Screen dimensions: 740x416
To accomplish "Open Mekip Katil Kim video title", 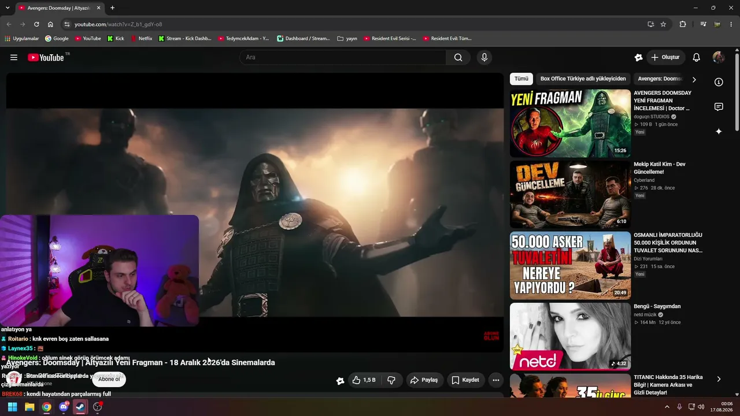I will (660, 168).
